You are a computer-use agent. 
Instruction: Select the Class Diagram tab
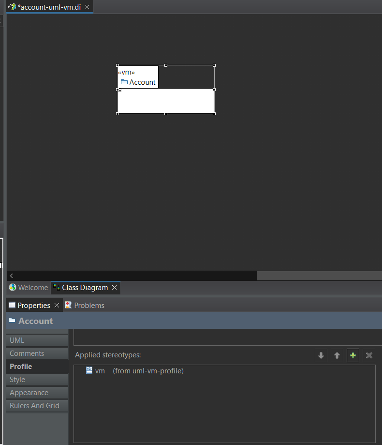(85, 288)
